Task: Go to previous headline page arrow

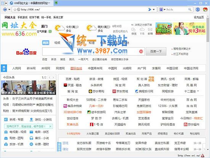Action: [50, 77]
